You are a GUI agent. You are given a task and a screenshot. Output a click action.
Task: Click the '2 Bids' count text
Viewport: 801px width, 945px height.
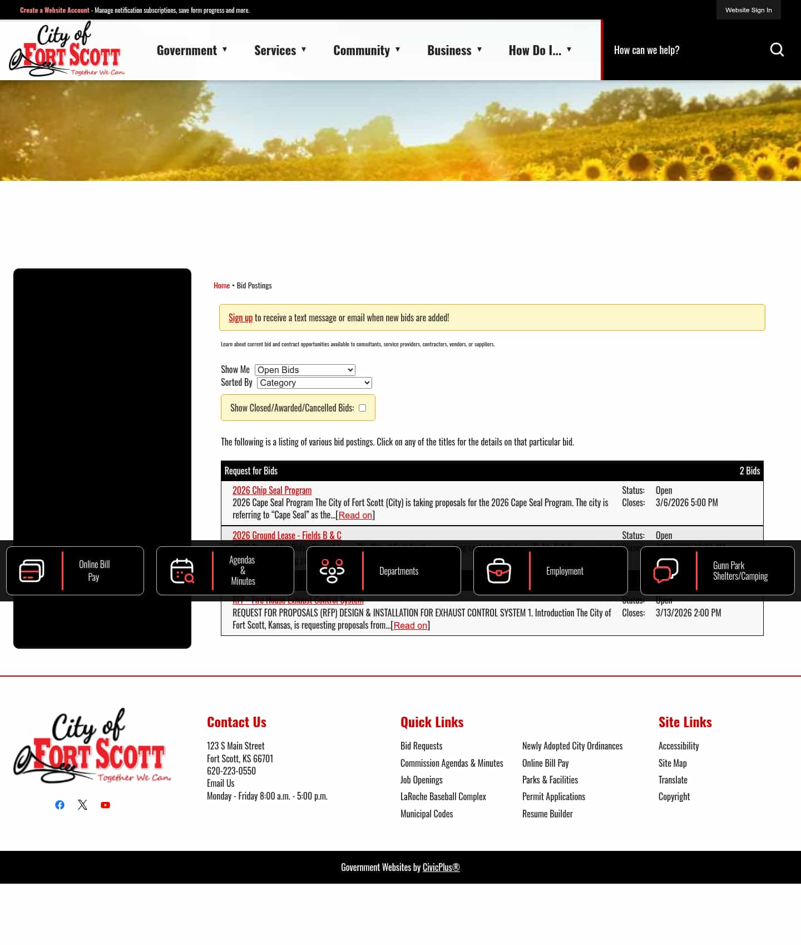click(750, 471)
